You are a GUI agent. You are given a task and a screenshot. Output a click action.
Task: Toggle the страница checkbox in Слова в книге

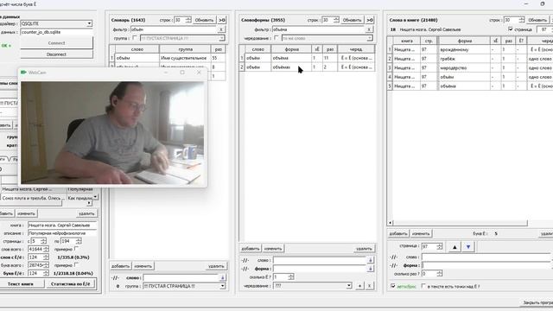tap(511, 29)
